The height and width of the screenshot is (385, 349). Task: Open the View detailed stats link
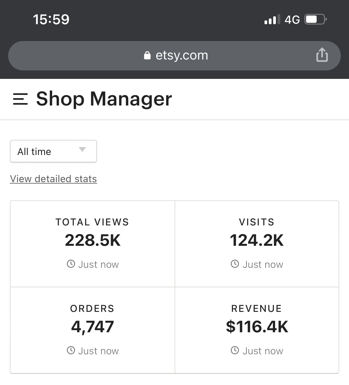point(54,179)
